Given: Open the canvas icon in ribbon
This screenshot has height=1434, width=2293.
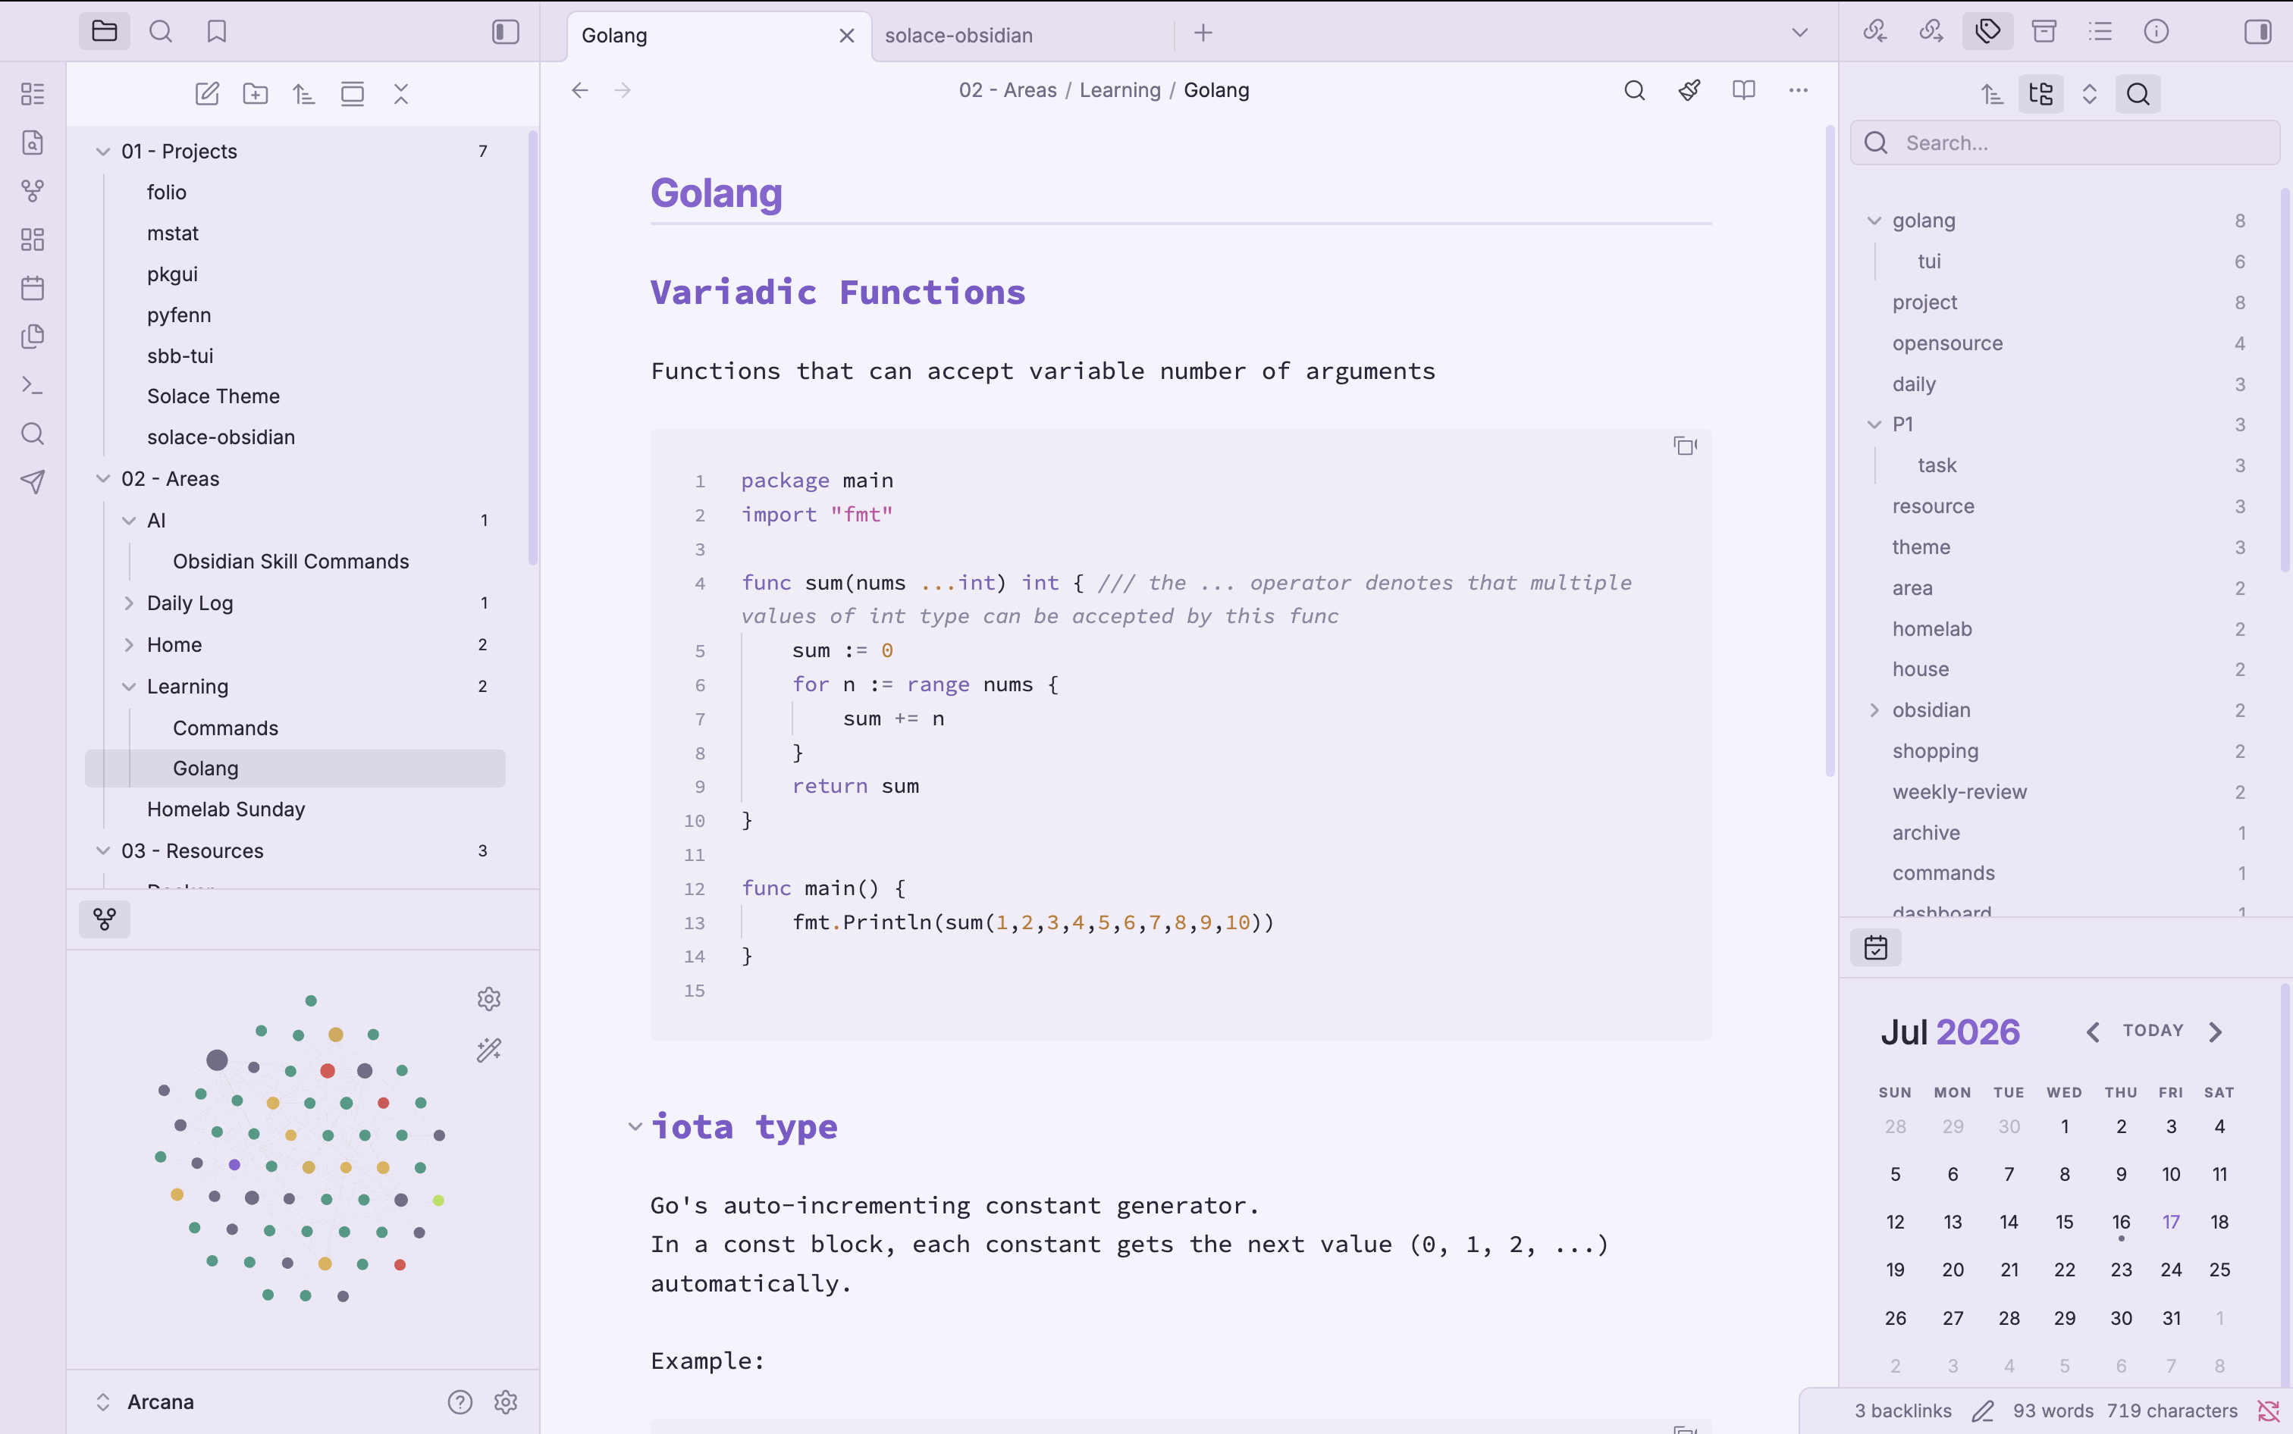Looking at the screenshot, I should (x=33, y=239).
